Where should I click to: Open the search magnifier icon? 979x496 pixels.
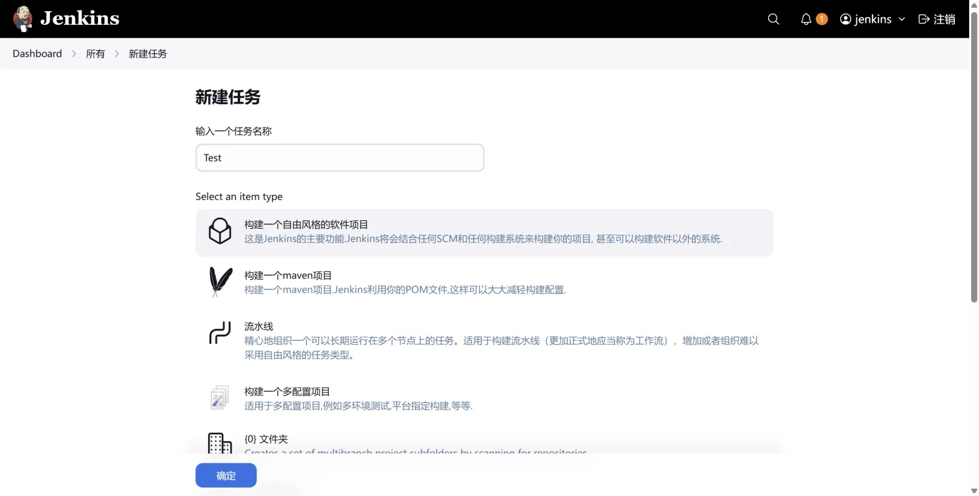click(x=773, y=19)
